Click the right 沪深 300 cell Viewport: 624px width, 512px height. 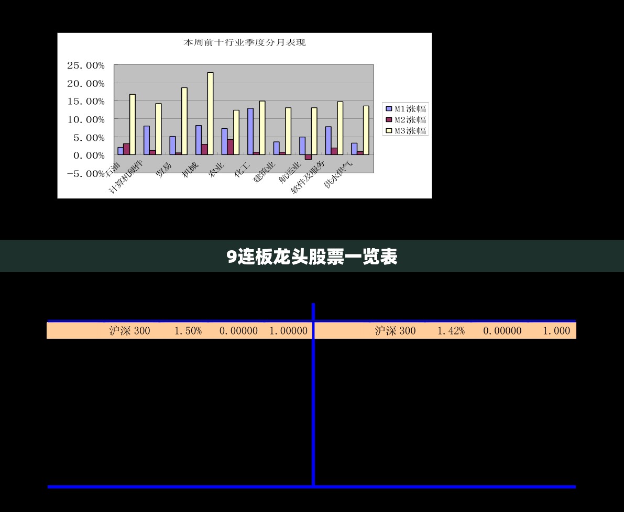[x=395, y=331]
